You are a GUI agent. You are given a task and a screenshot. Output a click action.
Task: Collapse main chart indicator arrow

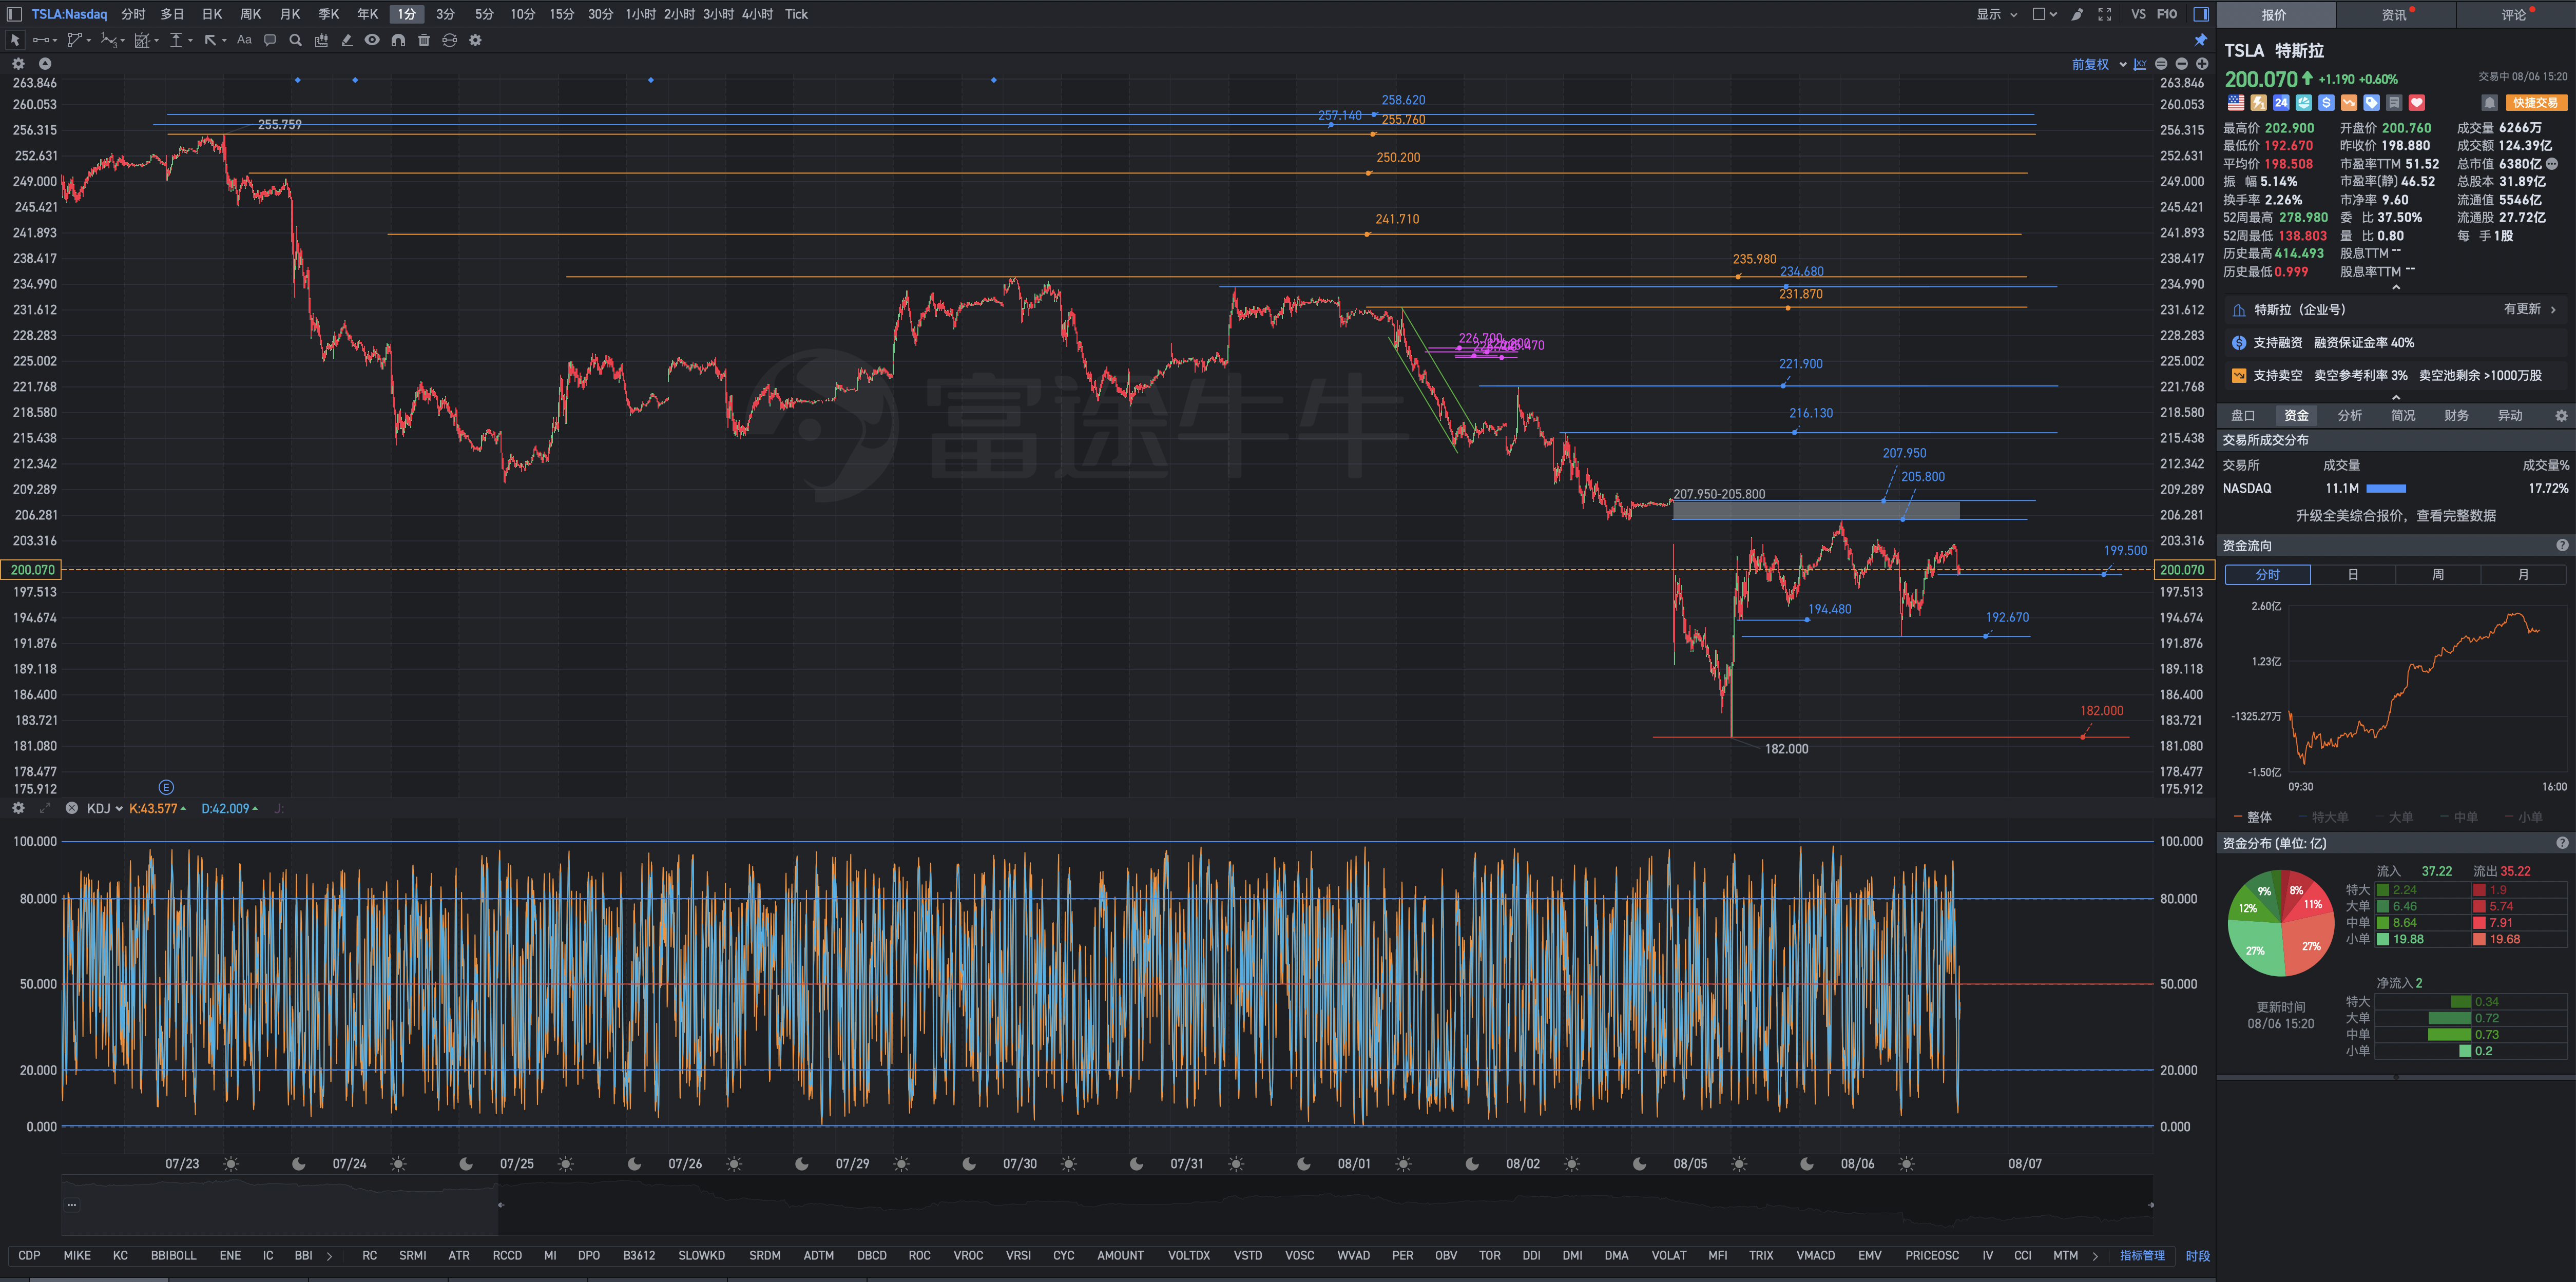(x=45, y=63)
